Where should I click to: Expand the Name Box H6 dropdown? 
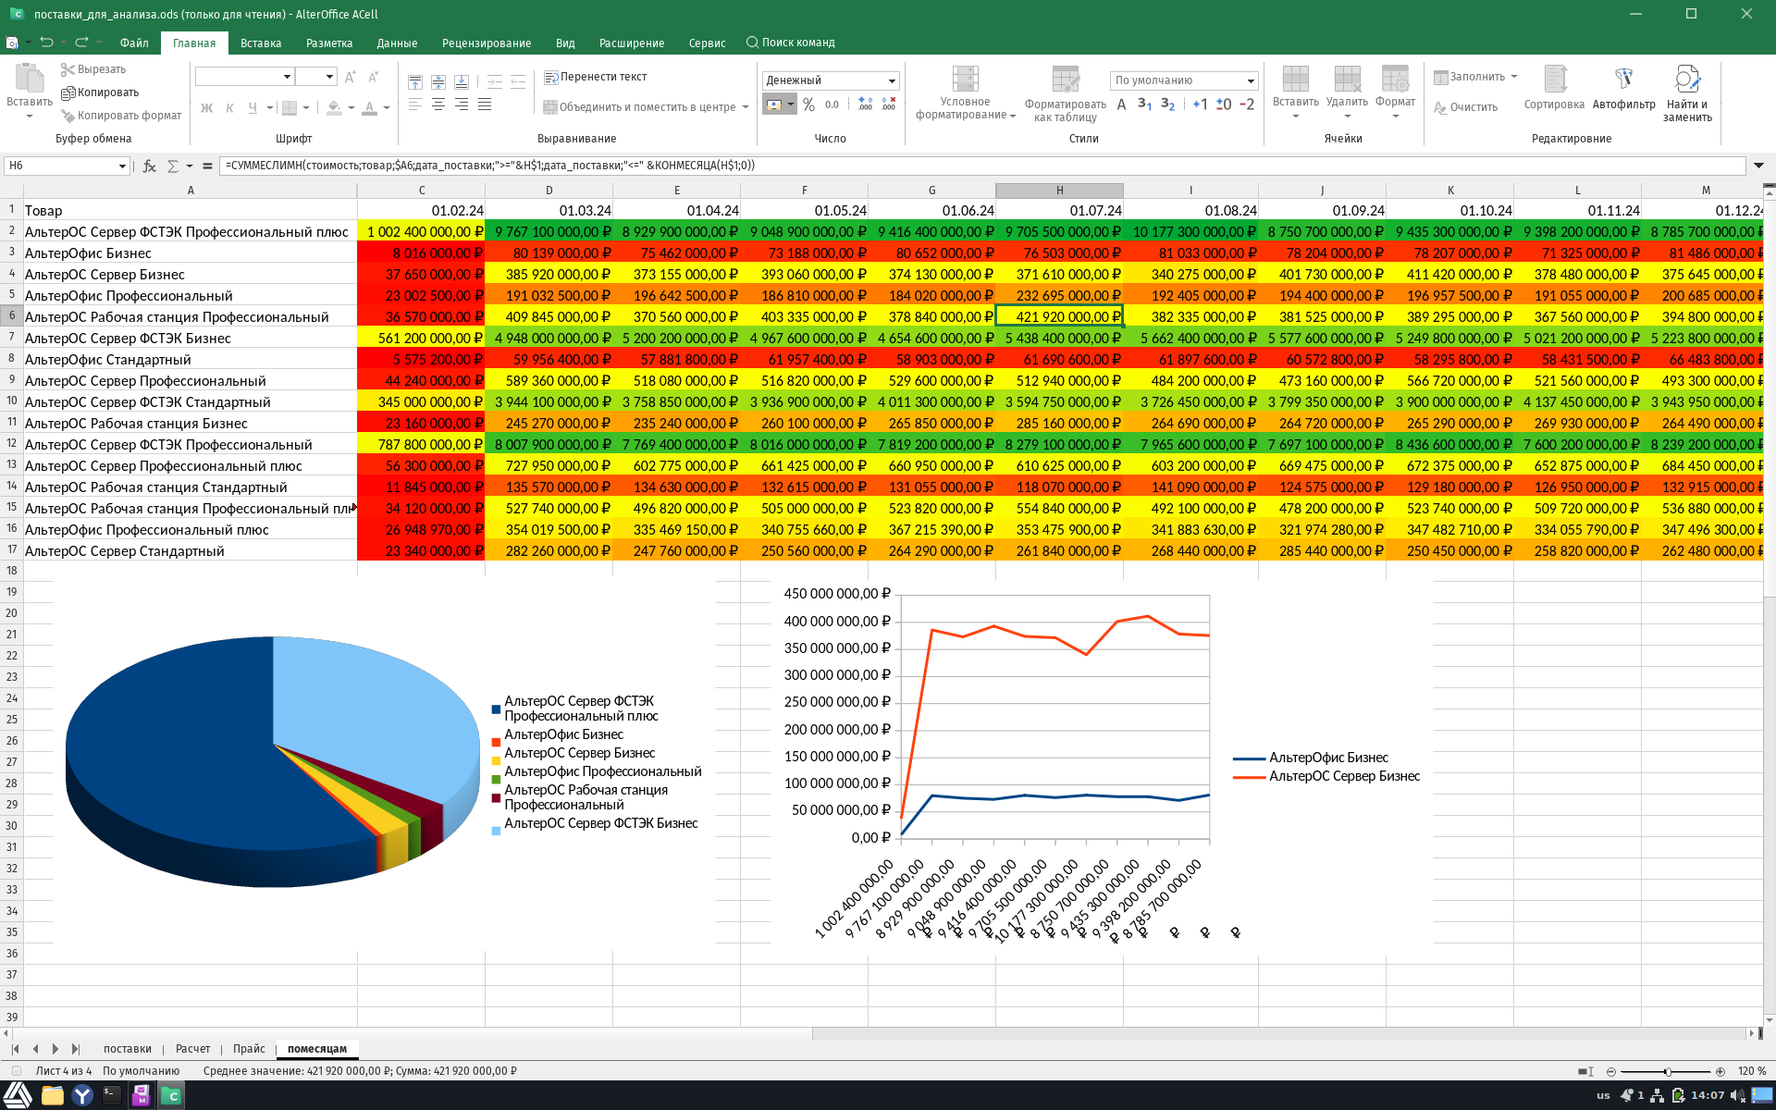[122, 166]
